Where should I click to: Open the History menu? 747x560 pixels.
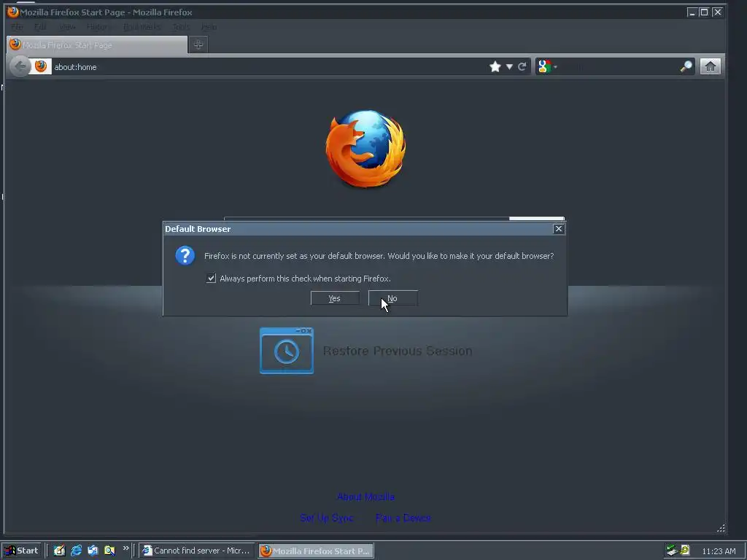click(x=99, y=27)
